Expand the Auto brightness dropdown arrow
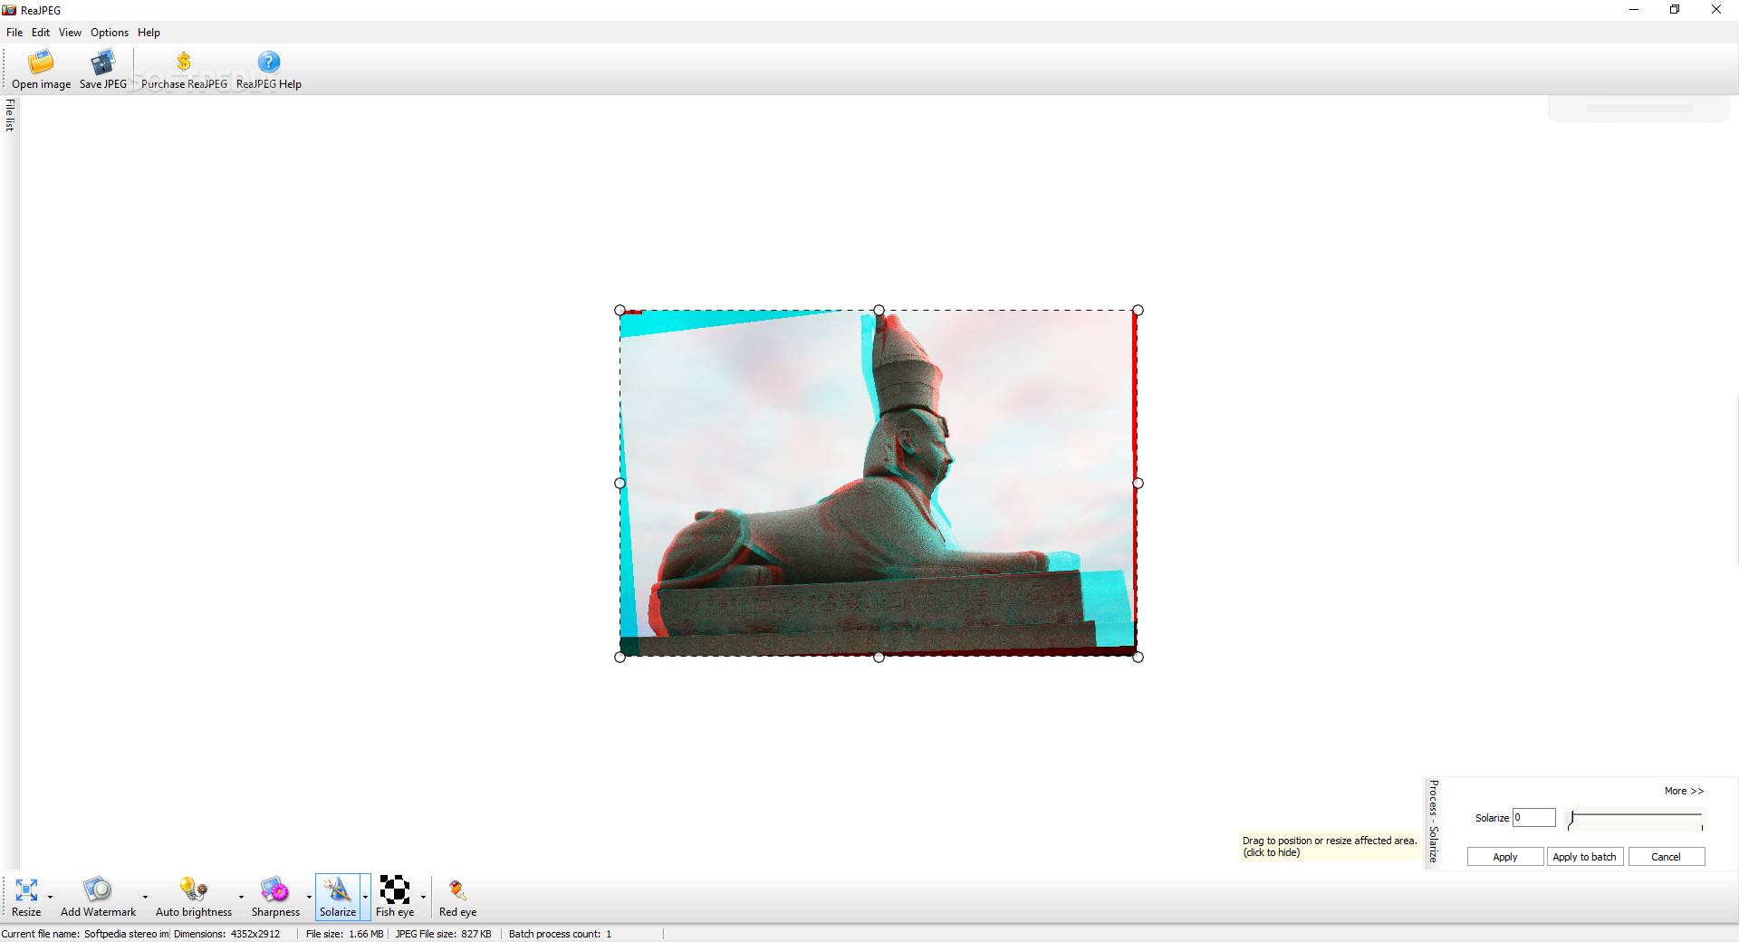The width and height of the screenshot is (1739, 942). [x=241, y=898]
